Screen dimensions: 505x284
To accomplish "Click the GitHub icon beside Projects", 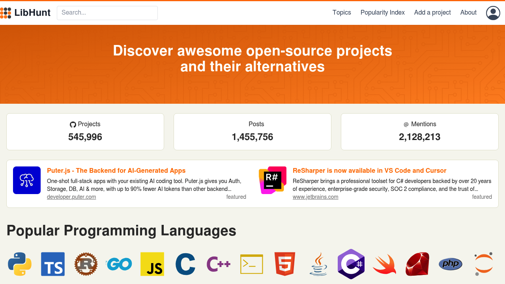I will click(x=73, y=125).
